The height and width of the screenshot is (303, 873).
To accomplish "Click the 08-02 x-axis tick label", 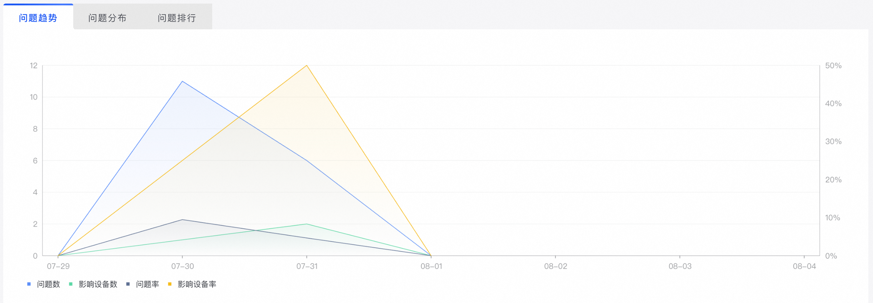I will pos(555,266).
